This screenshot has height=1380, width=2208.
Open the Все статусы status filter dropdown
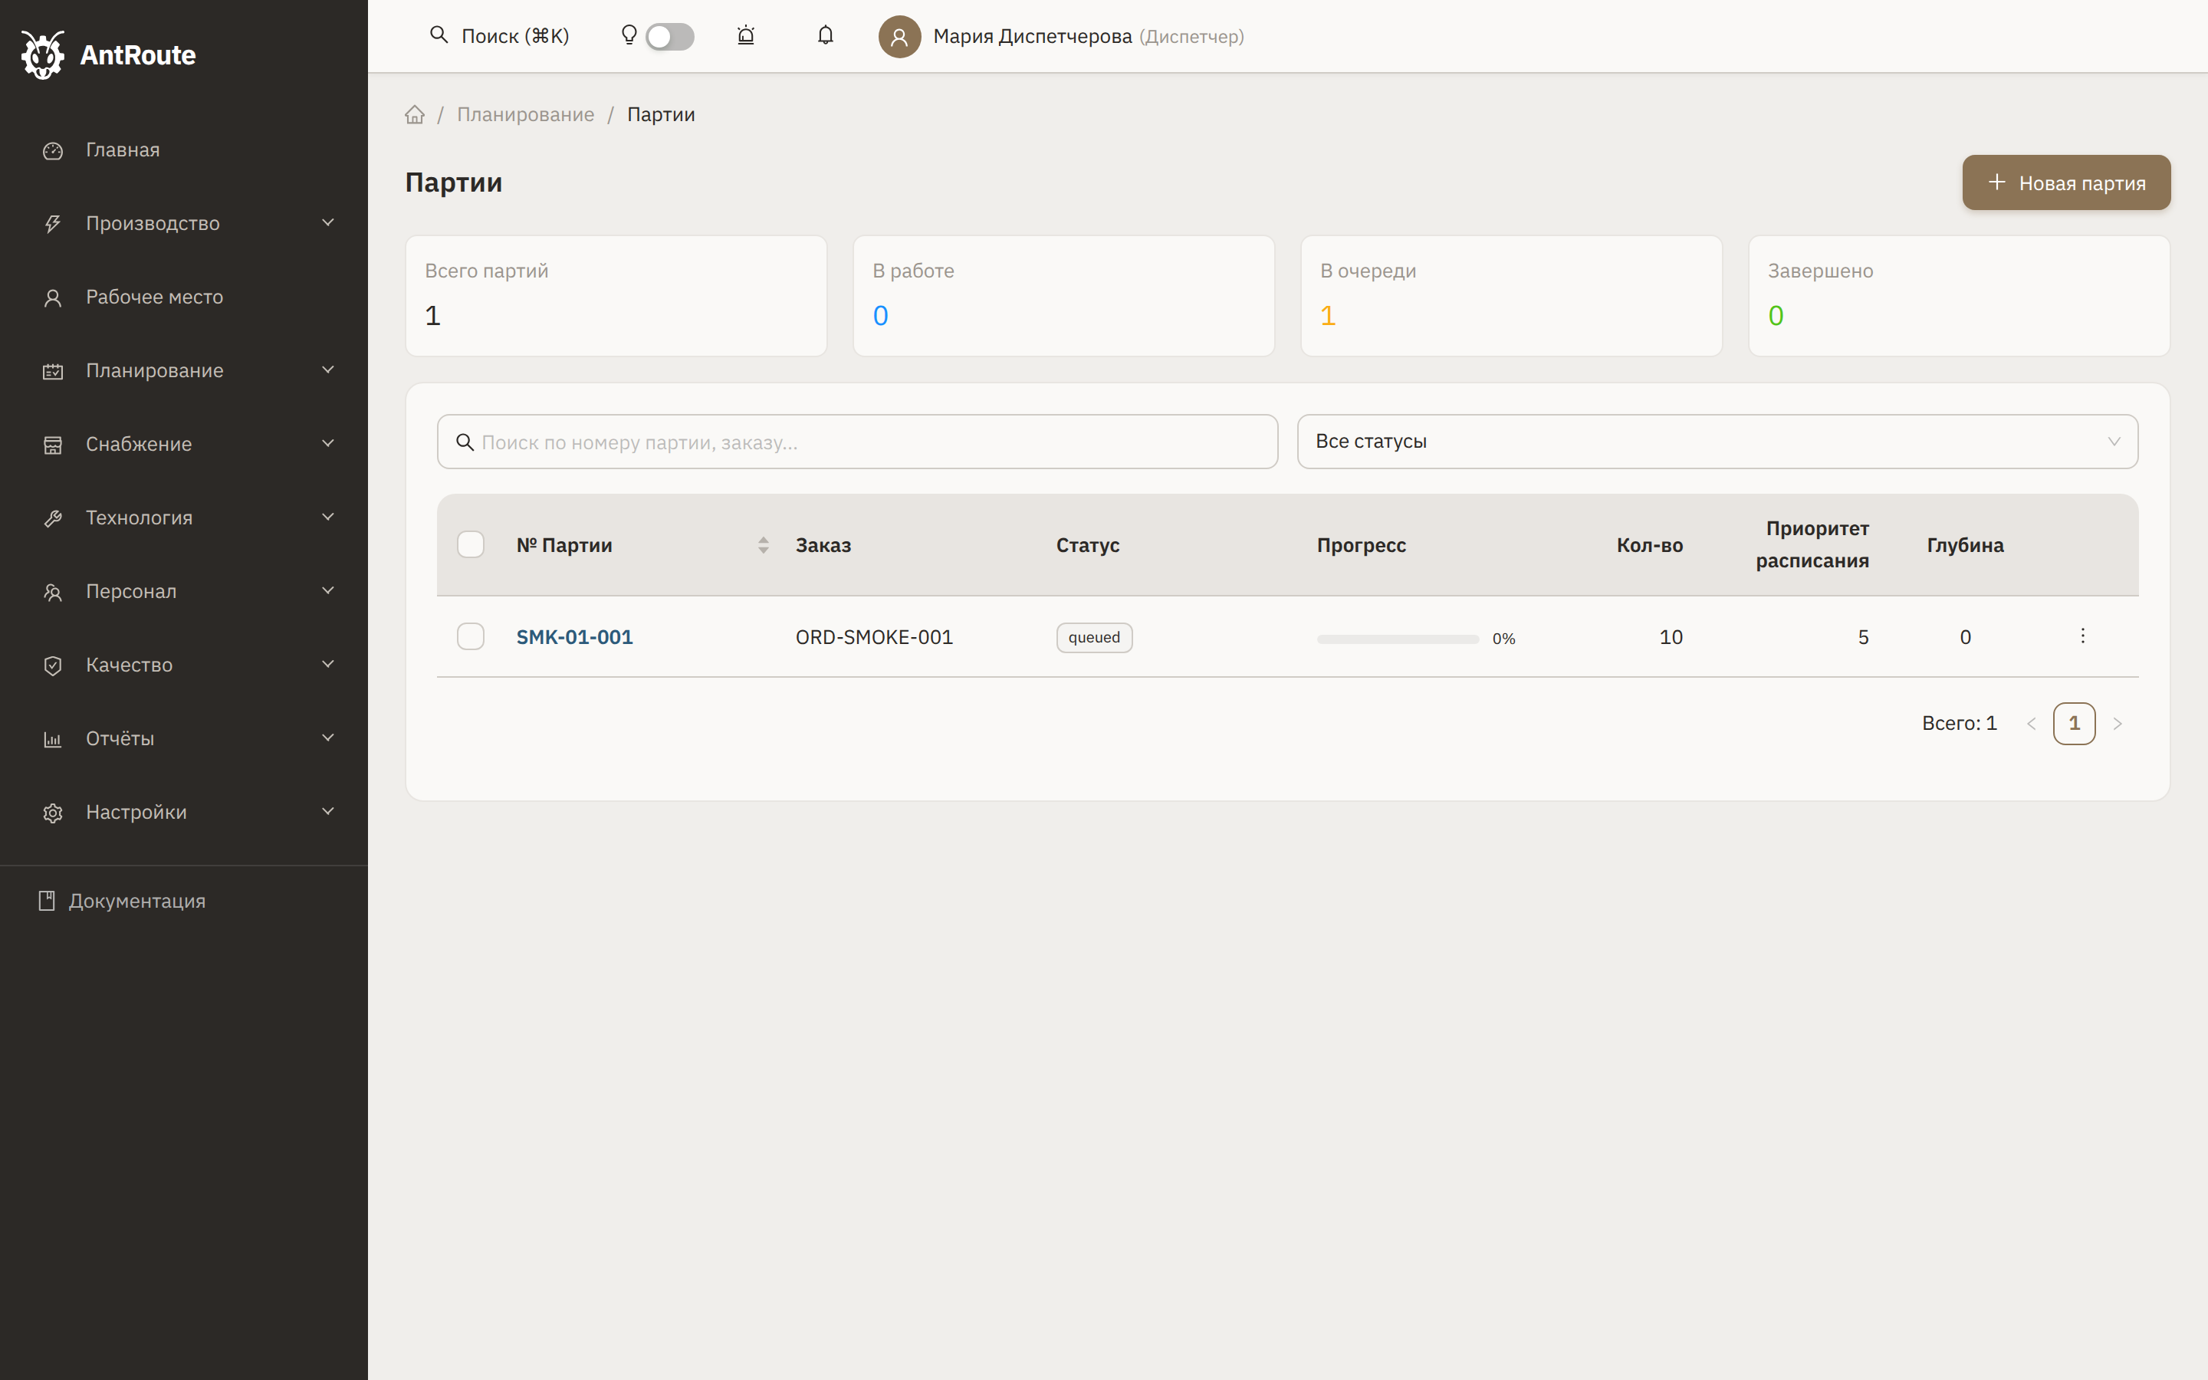tap(1717, 442)
